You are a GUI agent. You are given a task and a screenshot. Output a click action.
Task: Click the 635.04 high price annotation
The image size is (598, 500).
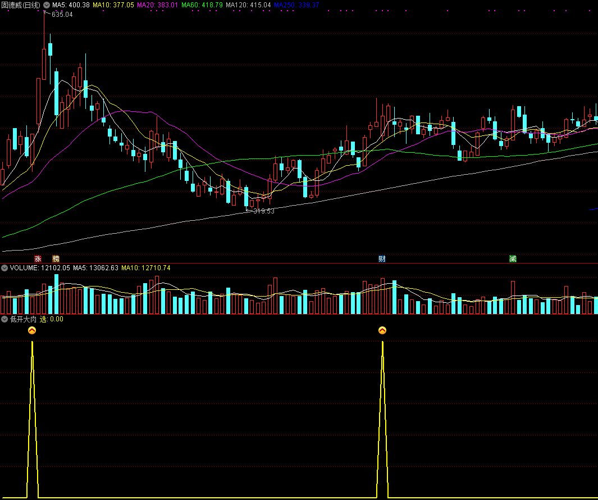(62, 15)
